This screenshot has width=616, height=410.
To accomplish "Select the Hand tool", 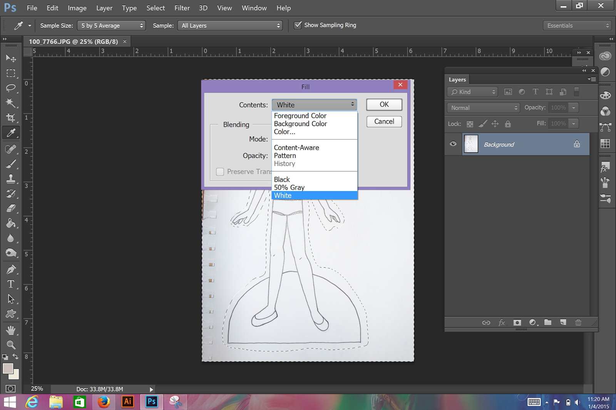I will 11,330.
